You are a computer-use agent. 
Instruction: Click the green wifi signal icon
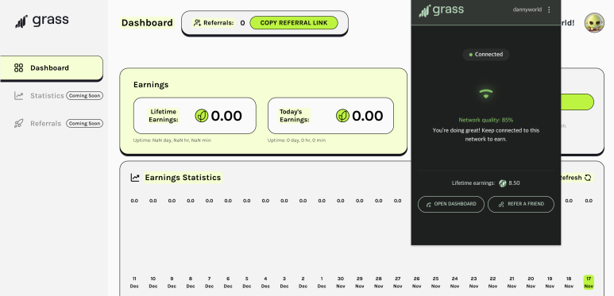[486, 94]
